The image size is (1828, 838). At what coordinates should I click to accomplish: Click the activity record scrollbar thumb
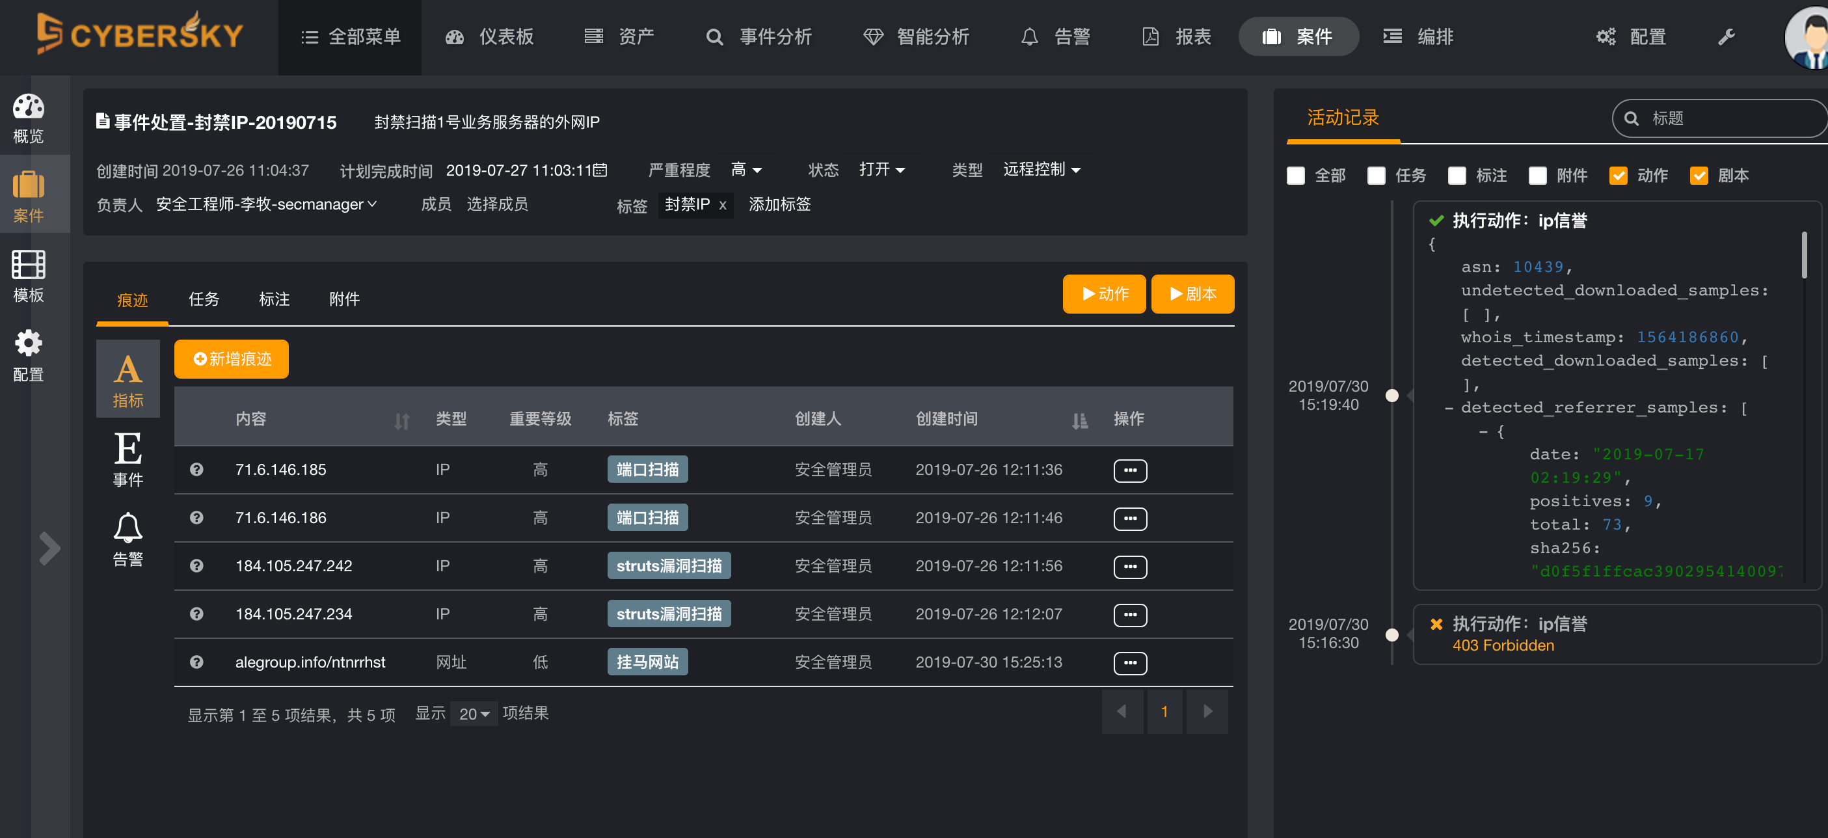pos(1803,256)
